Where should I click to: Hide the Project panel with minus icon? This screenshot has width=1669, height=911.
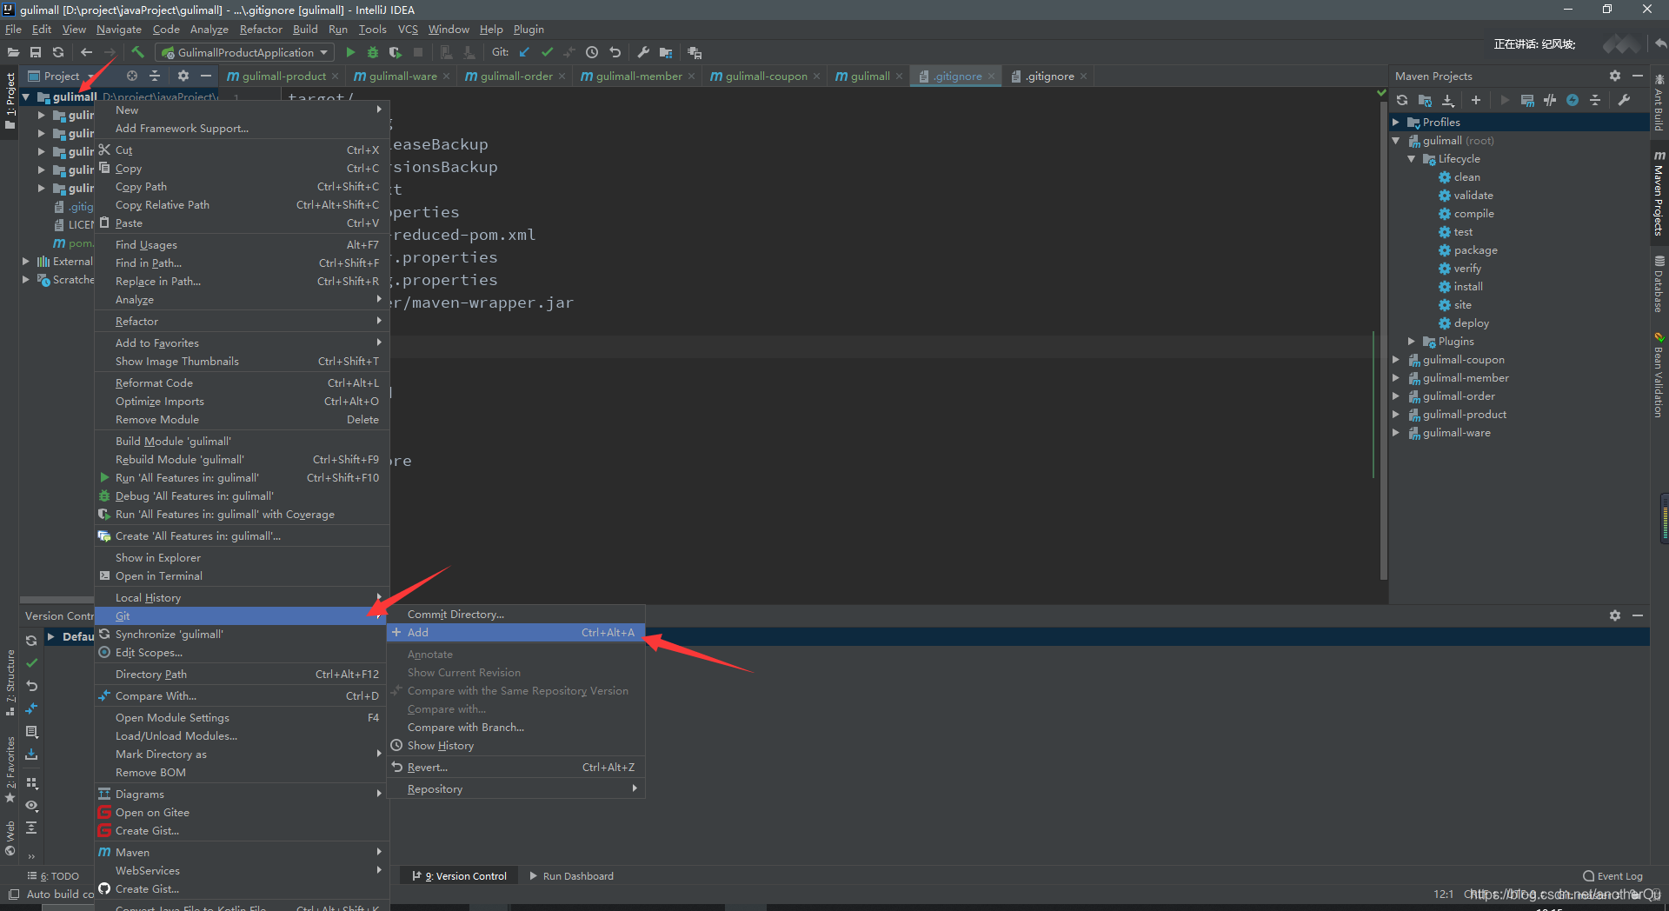click(206, 76)
